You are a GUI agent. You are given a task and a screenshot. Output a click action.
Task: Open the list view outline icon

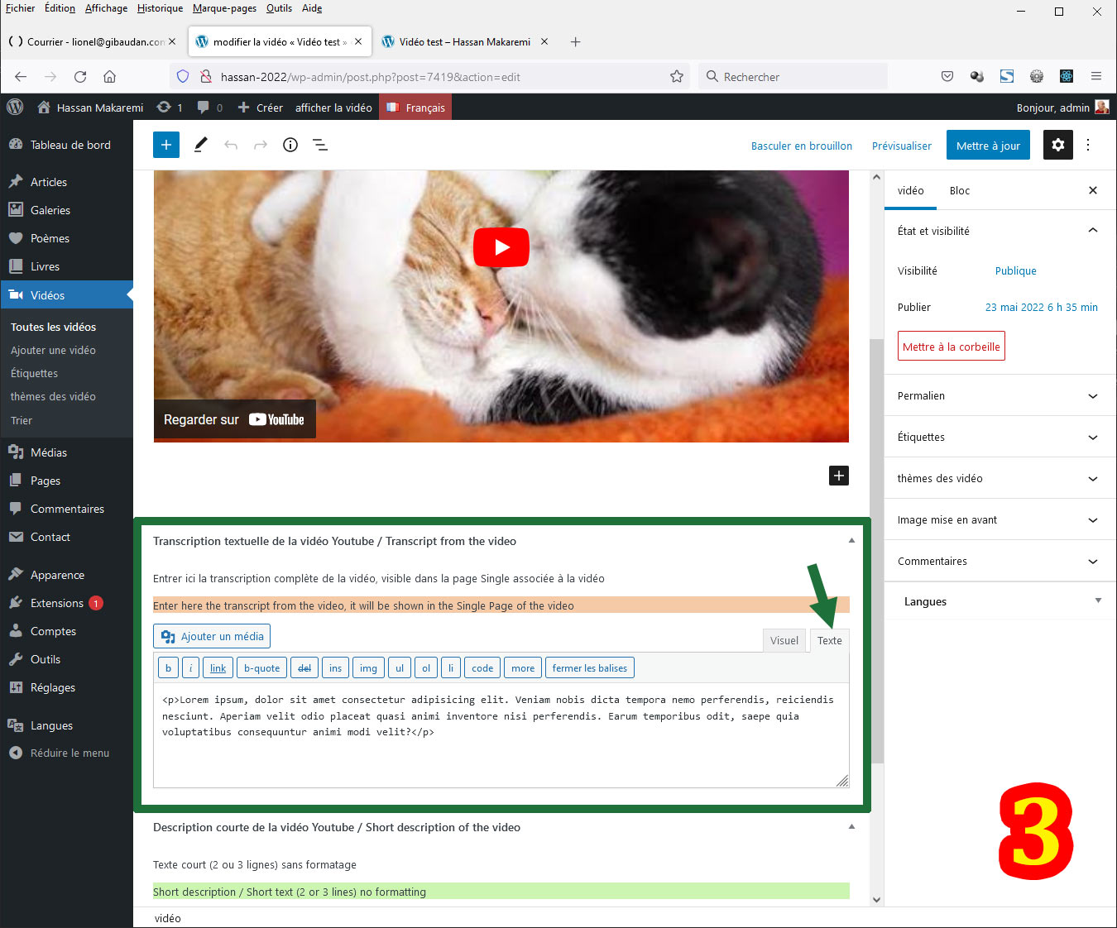click(x=320, y=145)
